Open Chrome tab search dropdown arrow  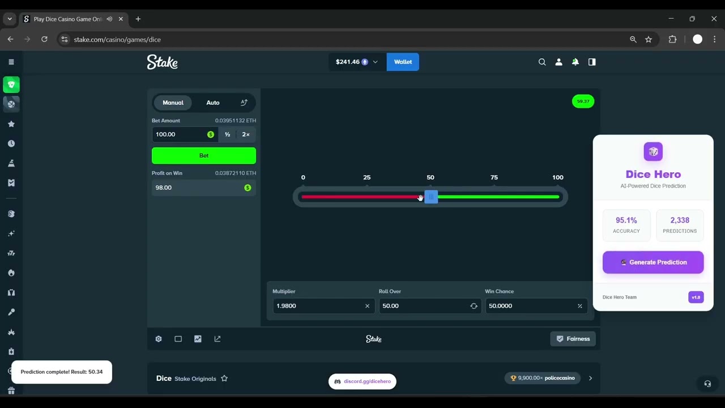click(x=10, y=19)
